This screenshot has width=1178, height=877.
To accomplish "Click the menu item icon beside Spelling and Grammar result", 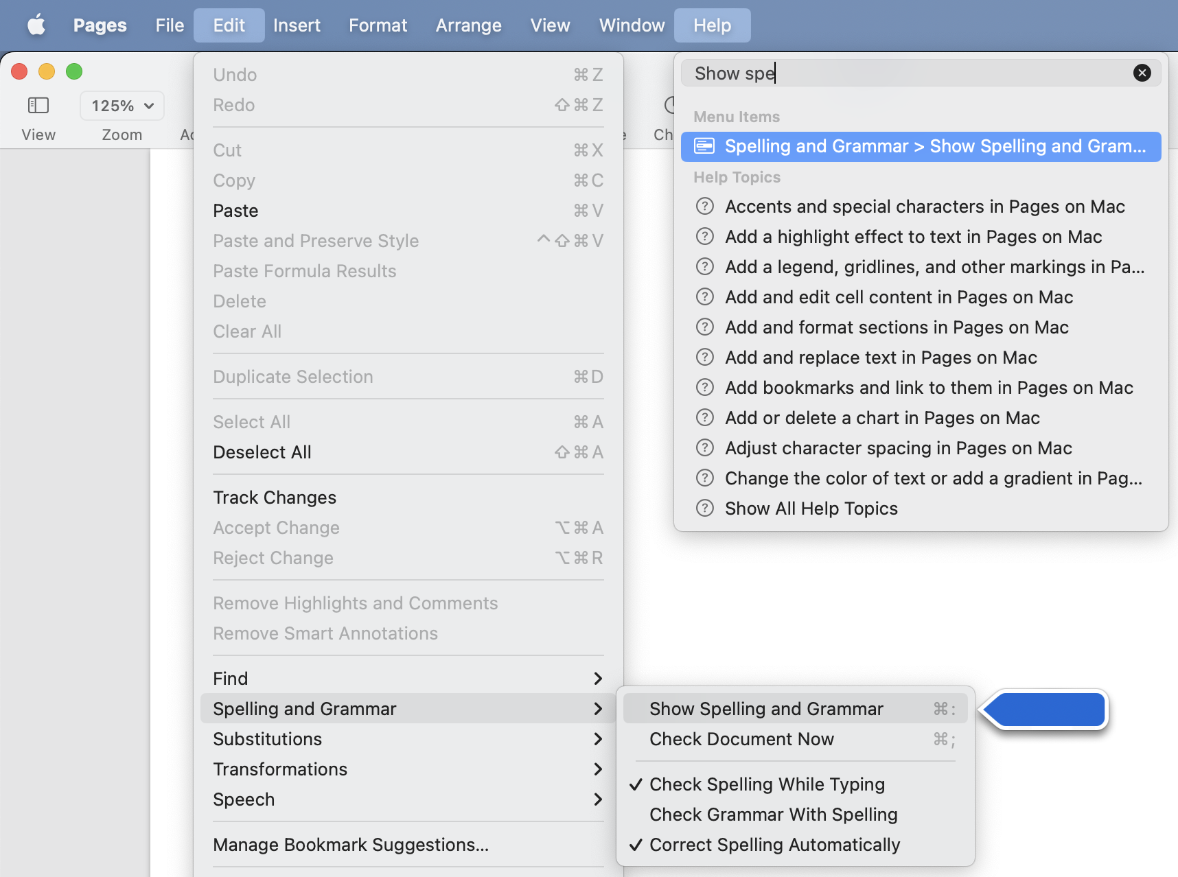I will [x=704, y=146].
